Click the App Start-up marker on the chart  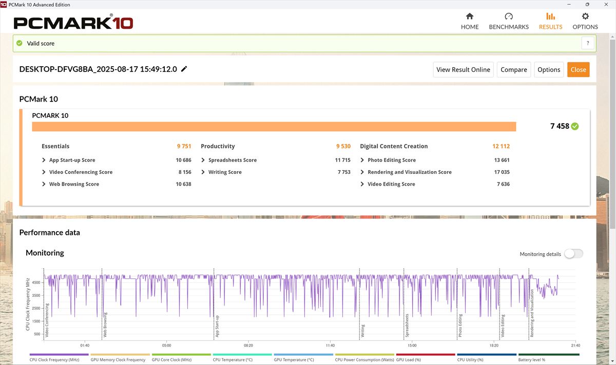[x=217, y=326]
